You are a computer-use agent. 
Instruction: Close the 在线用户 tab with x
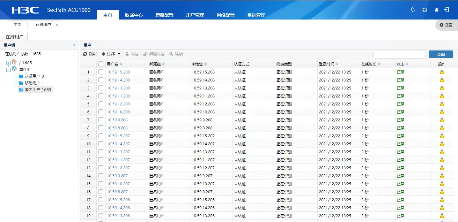pos(57,25)
